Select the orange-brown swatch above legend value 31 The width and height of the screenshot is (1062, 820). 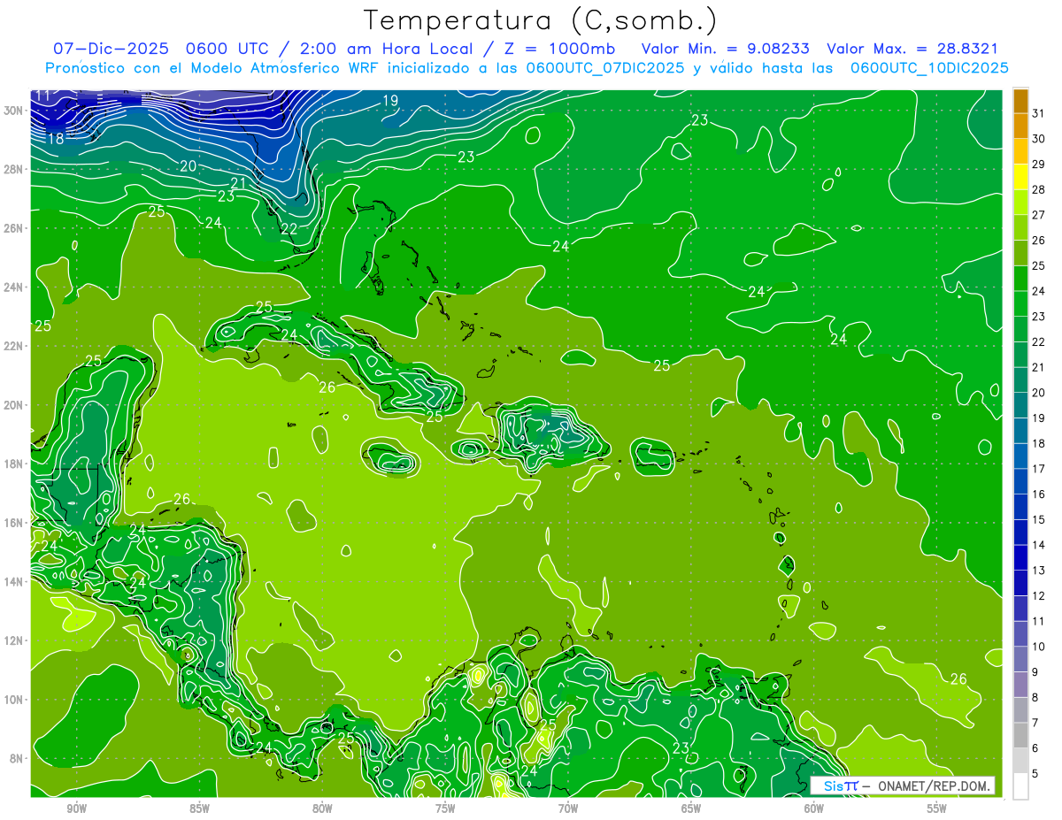1020,100
